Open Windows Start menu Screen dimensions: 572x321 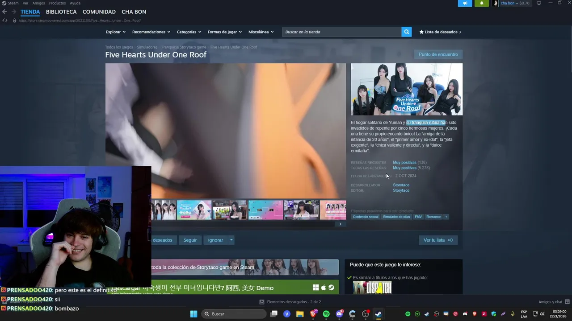(193, 314)
